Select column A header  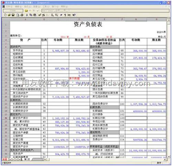pos(25,19)
